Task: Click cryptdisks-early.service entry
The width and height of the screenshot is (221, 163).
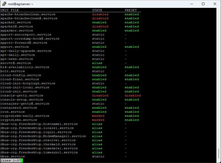Action: [x=25, y=116]
